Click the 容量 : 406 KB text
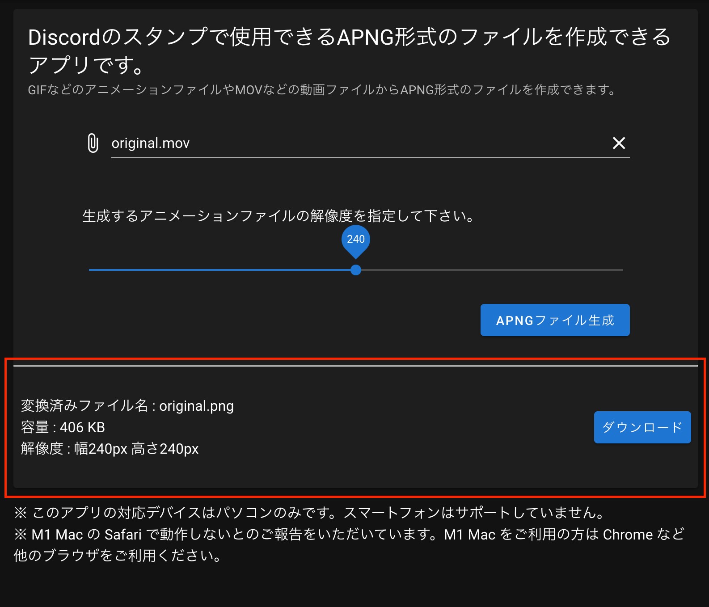The width and height of the screenshot is (709, 607). click(x=63, y=427)
